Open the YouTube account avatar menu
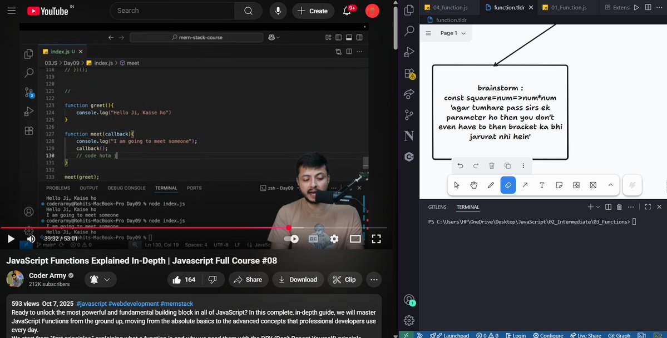The width and height of the screenshot is (667, 338). click(372, 11)
